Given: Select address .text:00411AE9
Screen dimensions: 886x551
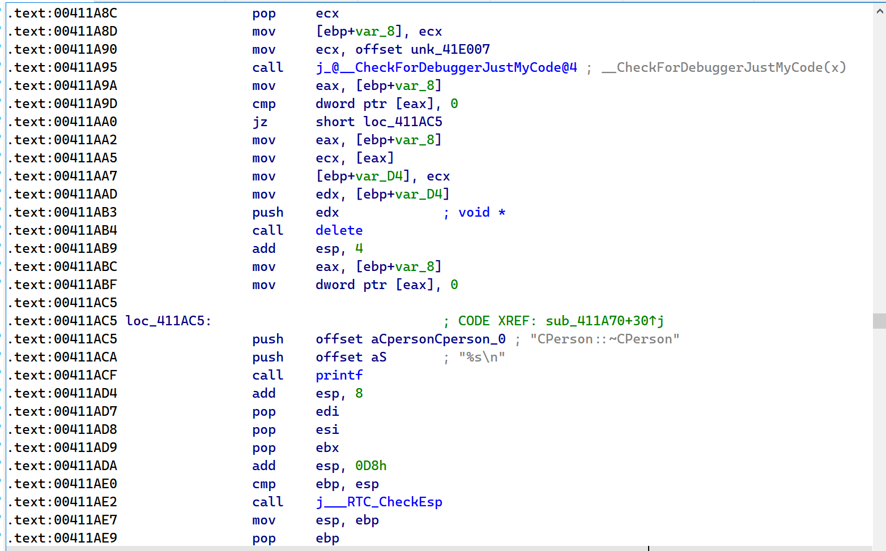Looking at the screenshot, I should [62, 538].
